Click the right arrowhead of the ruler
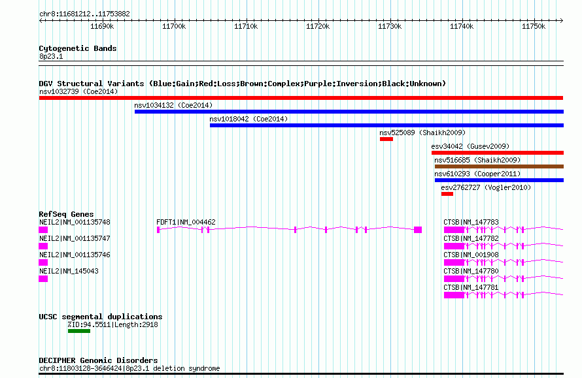Screen dimensions: 582x378 (x=562, y=21)
